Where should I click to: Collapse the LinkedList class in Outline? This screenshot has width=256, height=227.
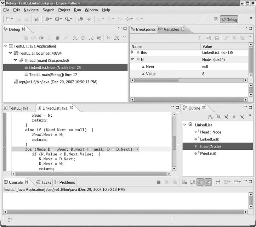pos(184,125)
